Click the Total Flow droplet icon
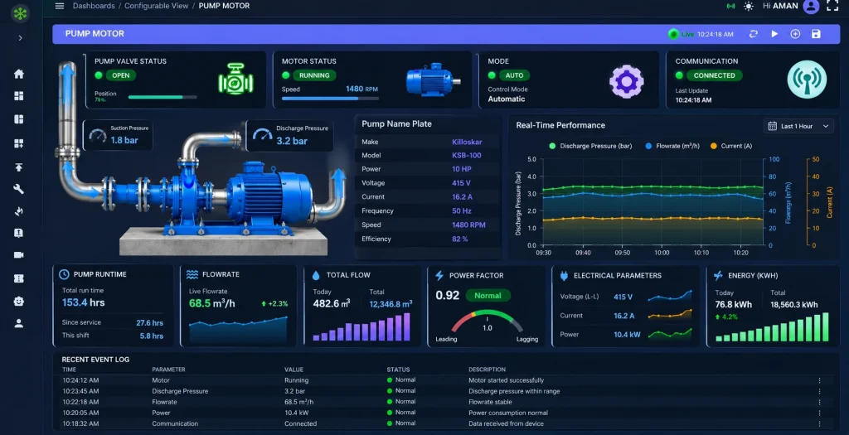The height and width of the screenshot is (435, 849). [316, 275]
